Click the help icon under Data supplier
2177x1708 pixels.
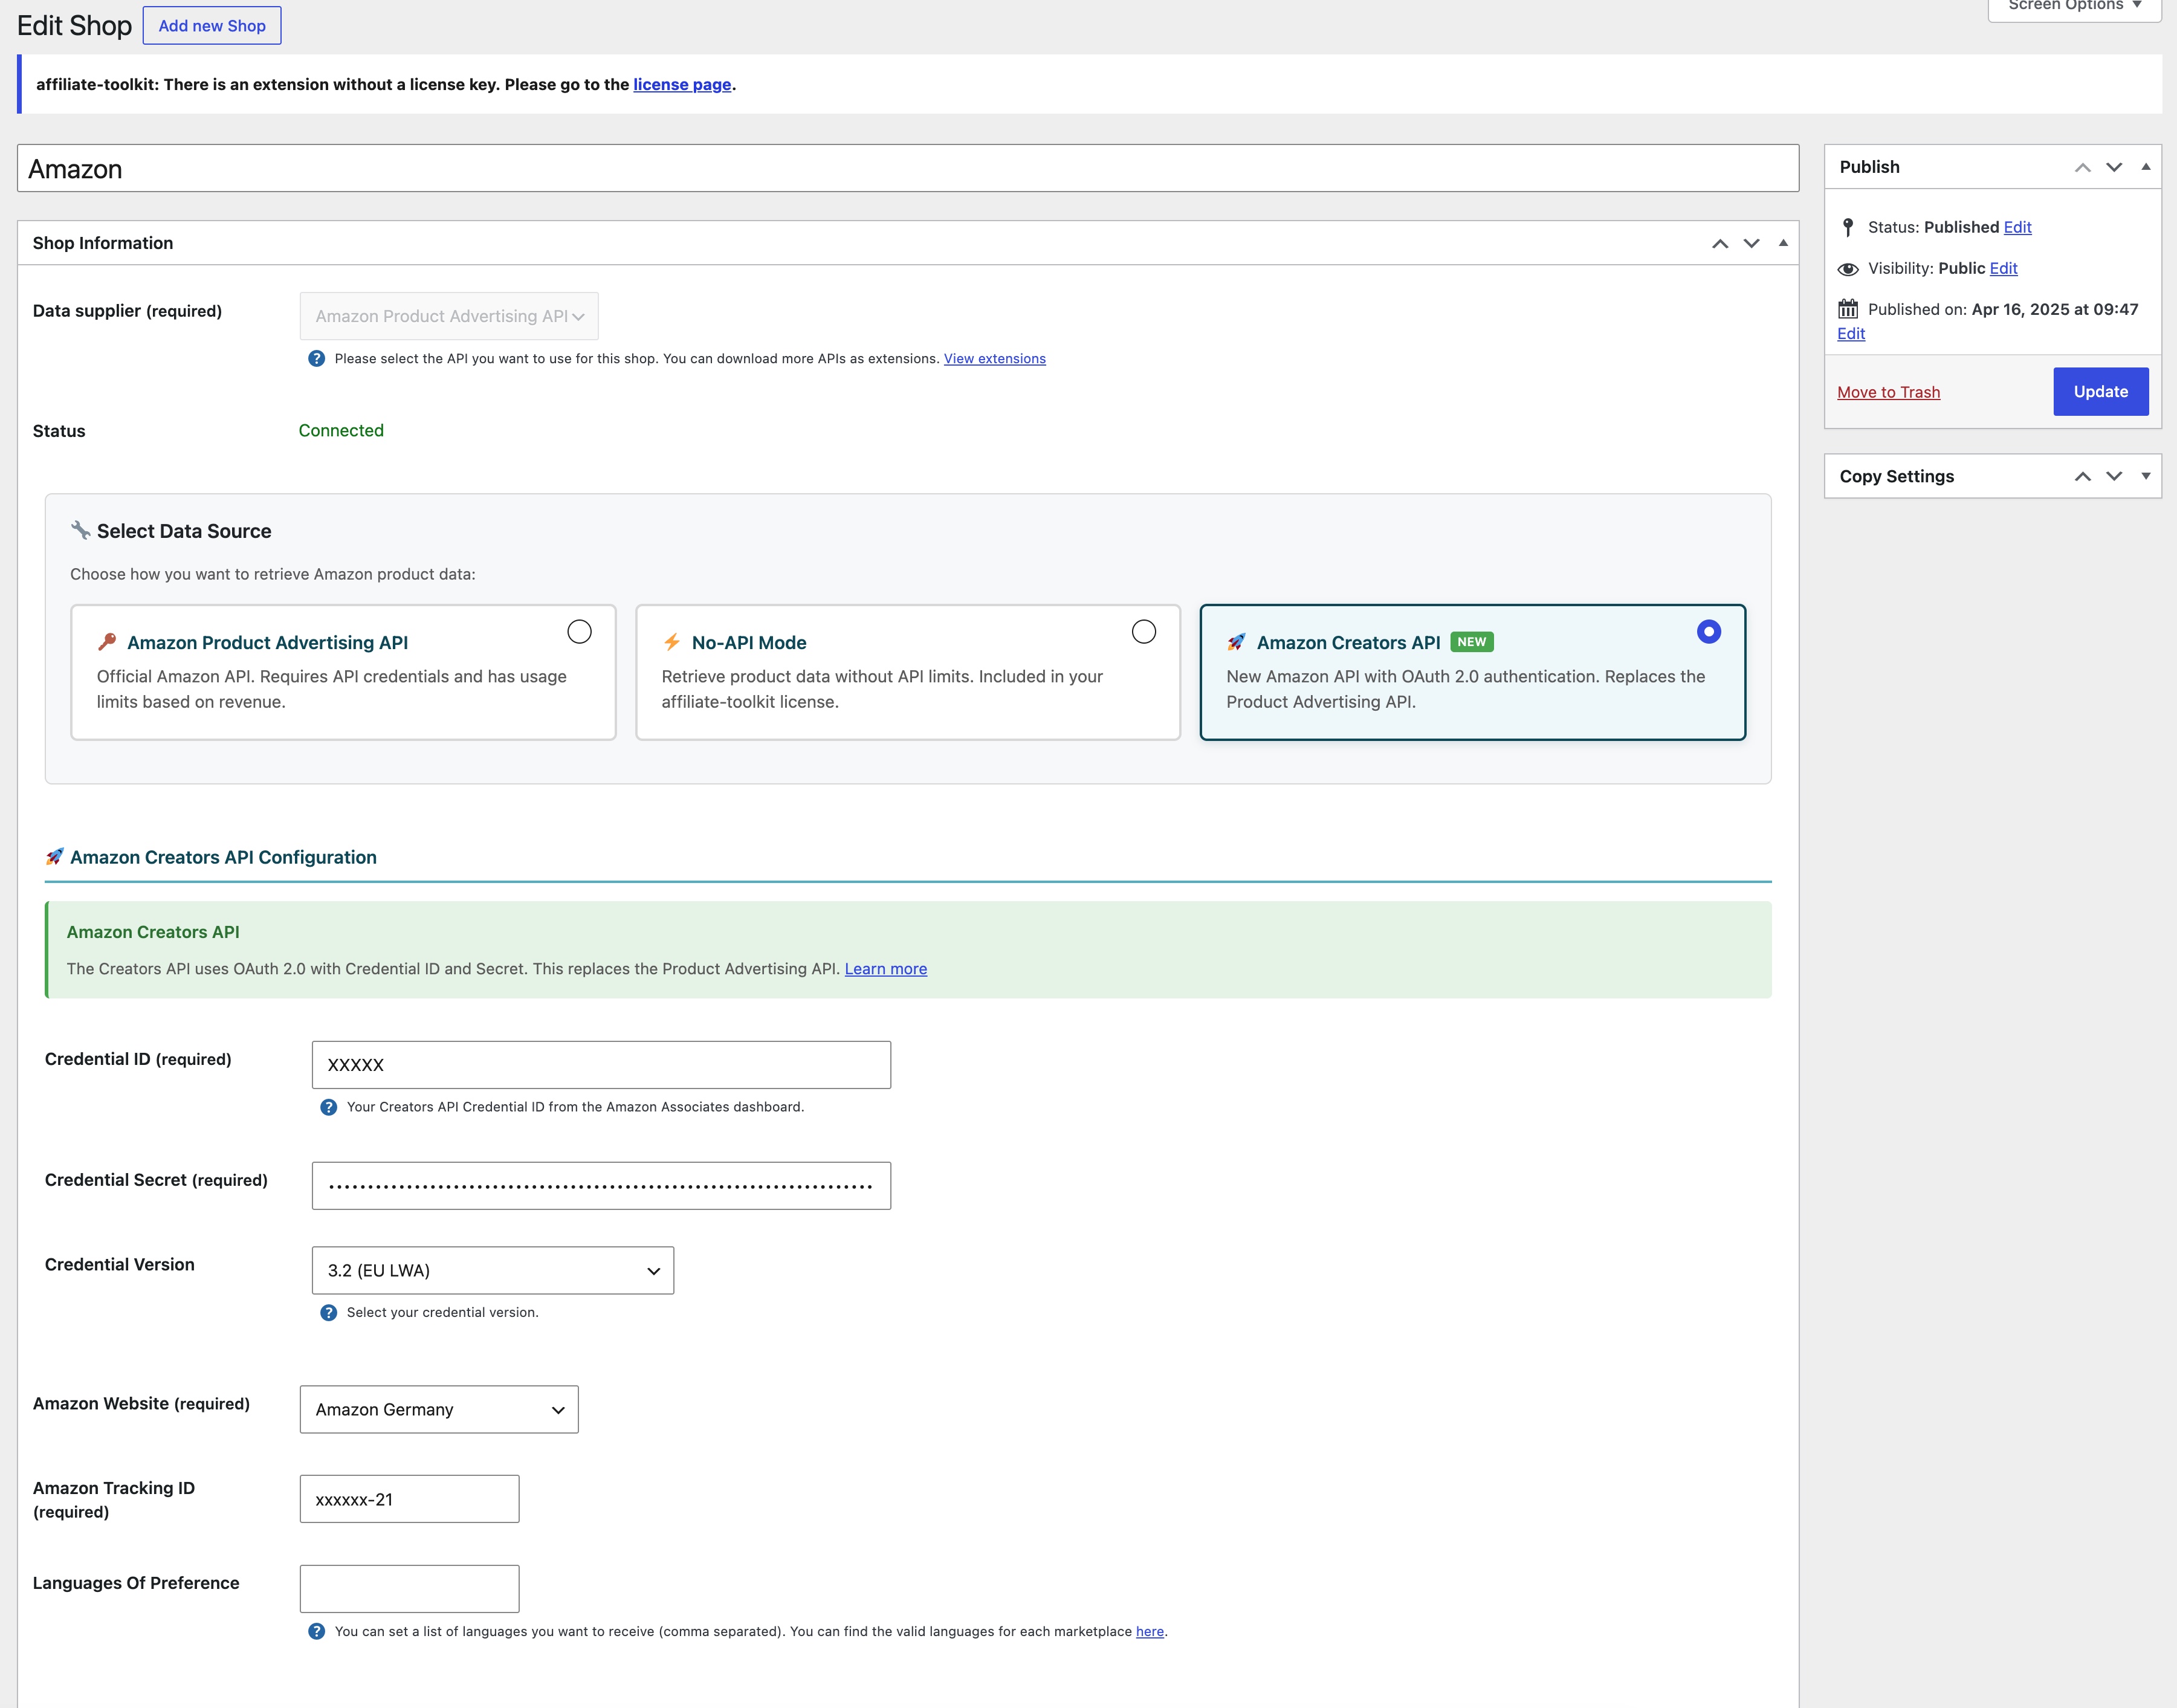[316, 359]
